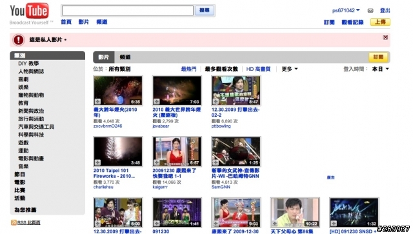Add the 1:32 SNSD video to queue

tap(334, 224)
